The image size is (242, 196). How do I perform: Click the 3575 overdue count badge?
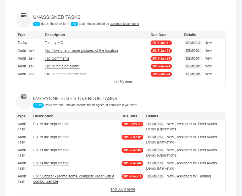click(x=38, y=105)
